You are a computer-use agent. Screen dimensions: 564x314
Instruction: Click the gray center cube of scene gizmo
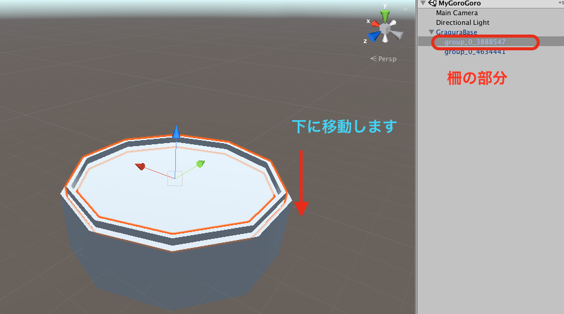click(x=385, y=29)
